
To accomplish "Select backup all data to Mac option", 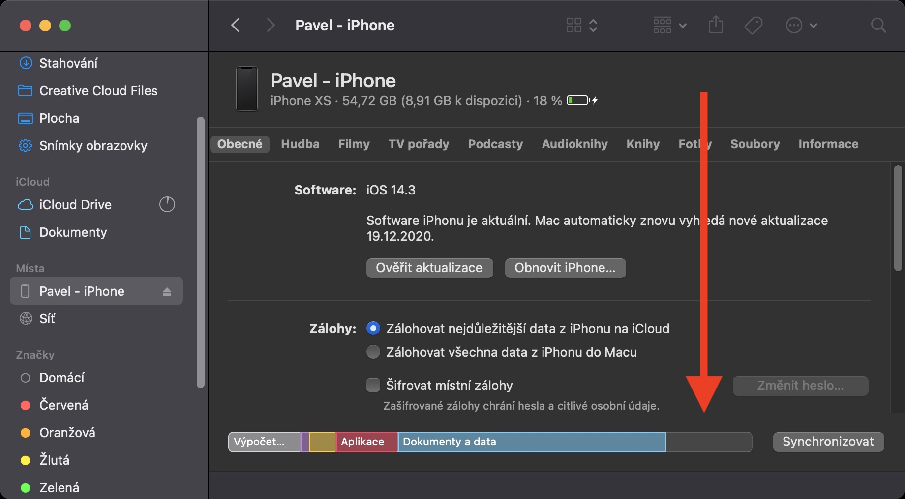I will pos(373,352).
